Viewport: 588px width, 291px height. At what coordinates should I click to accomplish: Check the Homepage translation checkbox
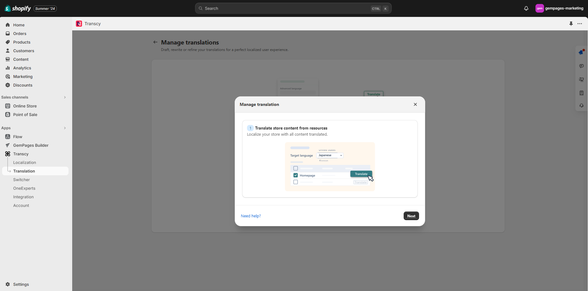[296, 175]
